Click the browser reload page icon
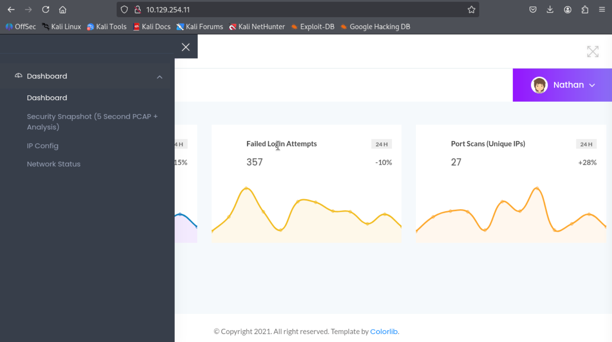The height and width of the screenshot is (342, 612). tap(46, 9)
